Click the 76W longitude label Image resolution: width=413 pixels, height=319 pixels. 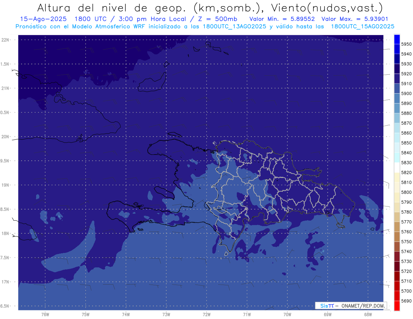coord(45,315)
